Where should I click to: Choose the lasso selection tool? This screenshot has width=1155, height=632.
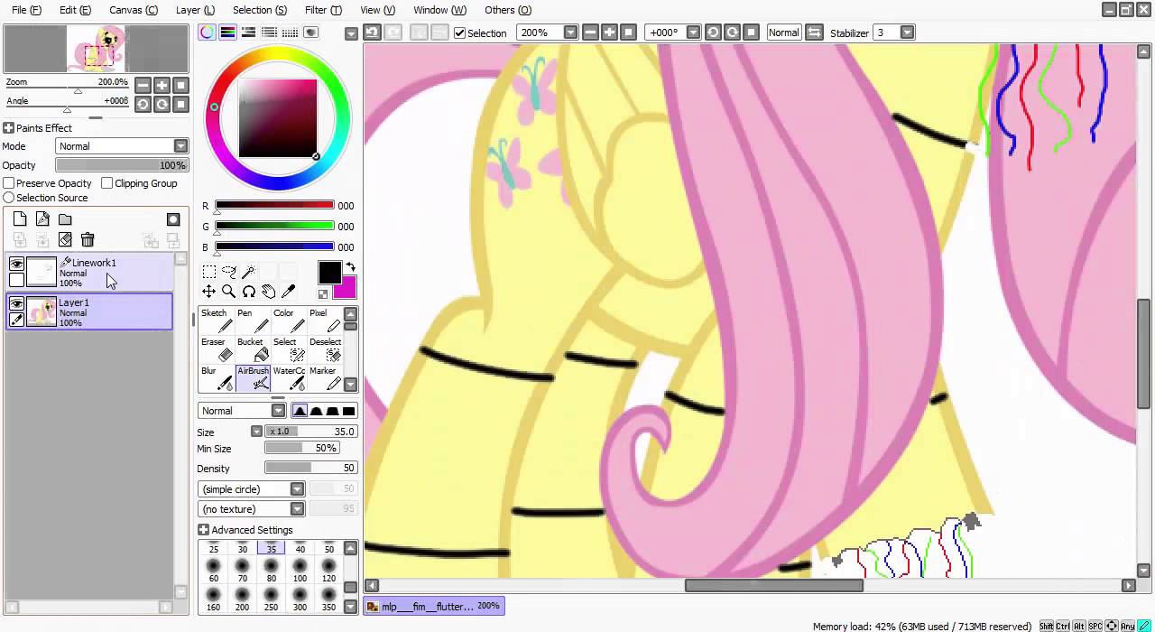click(x=228, y=272)
